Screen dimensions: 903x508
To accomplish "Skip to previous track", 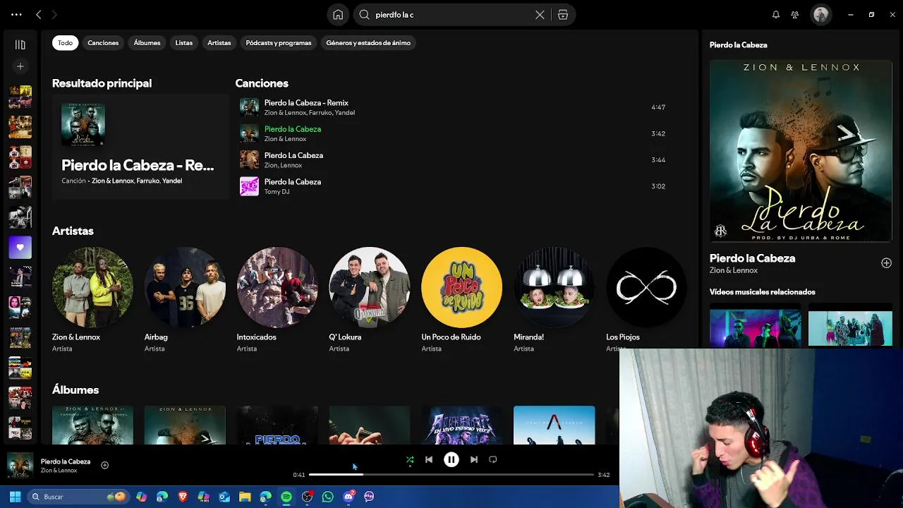I will tap(429, 460).
